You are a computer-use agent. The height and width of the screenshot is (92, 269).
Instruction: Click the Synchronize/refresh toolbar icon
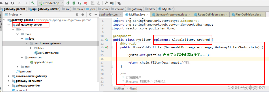pyautogui.click(x=12, y=3)
